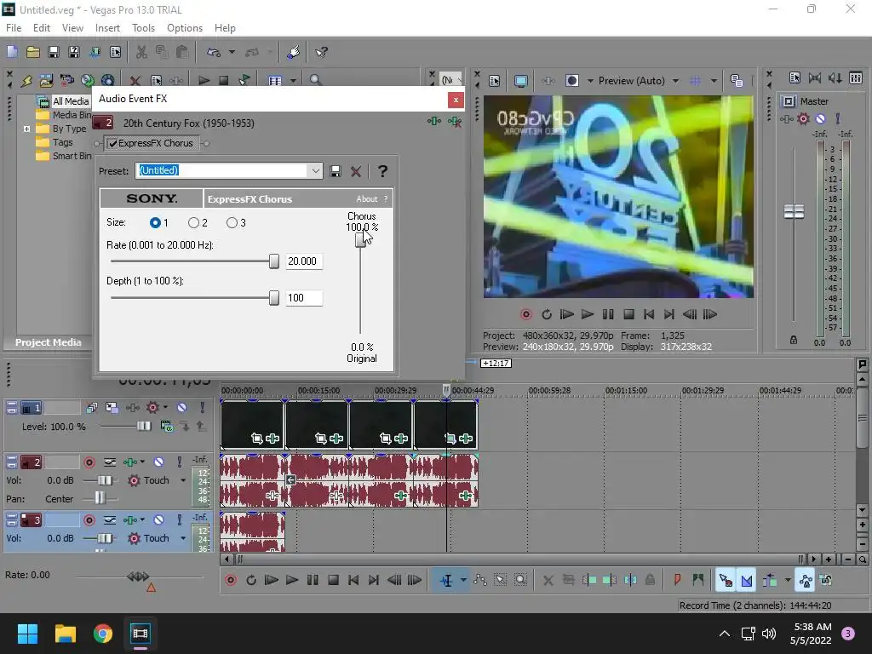This screenshot has width=872, height=654.
Task: Click the Plug-In Chain icon in FX dialog
Action: click(x=434, y=121)
